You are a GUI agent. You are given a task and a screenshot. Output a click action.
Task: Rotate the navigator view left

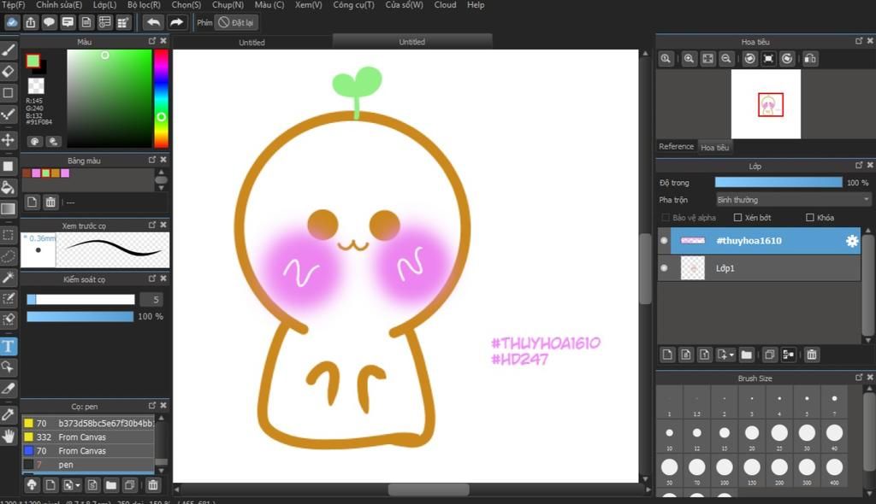tap(749, 59)
